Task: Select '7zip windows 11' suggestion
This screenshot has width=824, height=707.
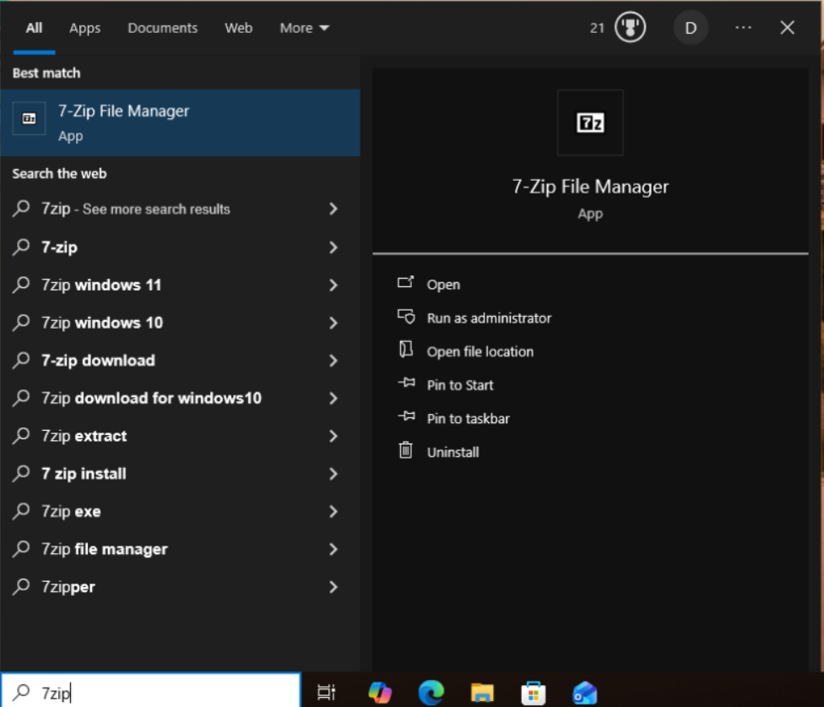Action: 180,285
